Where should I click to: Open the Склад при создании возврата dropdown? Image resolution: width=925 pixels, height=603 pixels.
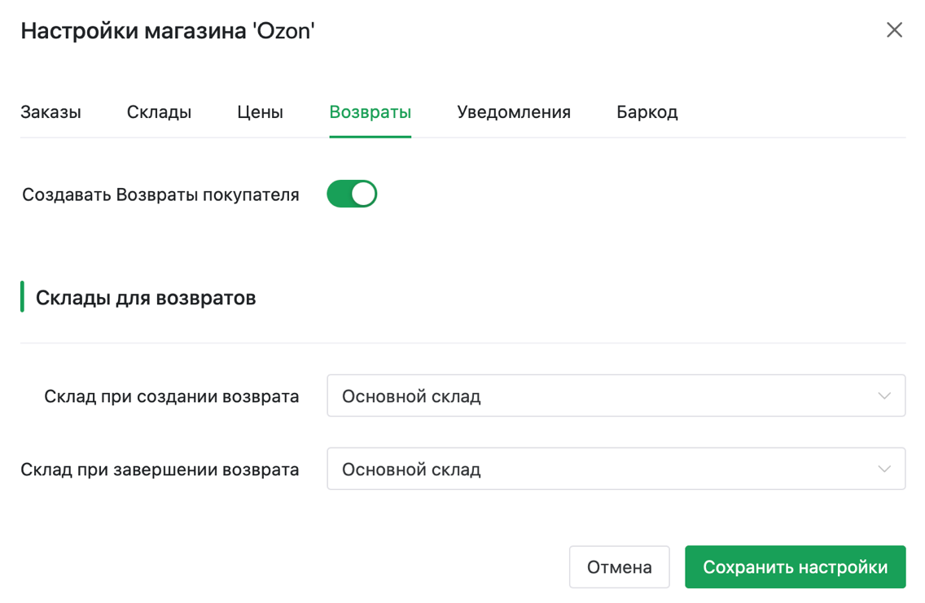coord(603,396)
